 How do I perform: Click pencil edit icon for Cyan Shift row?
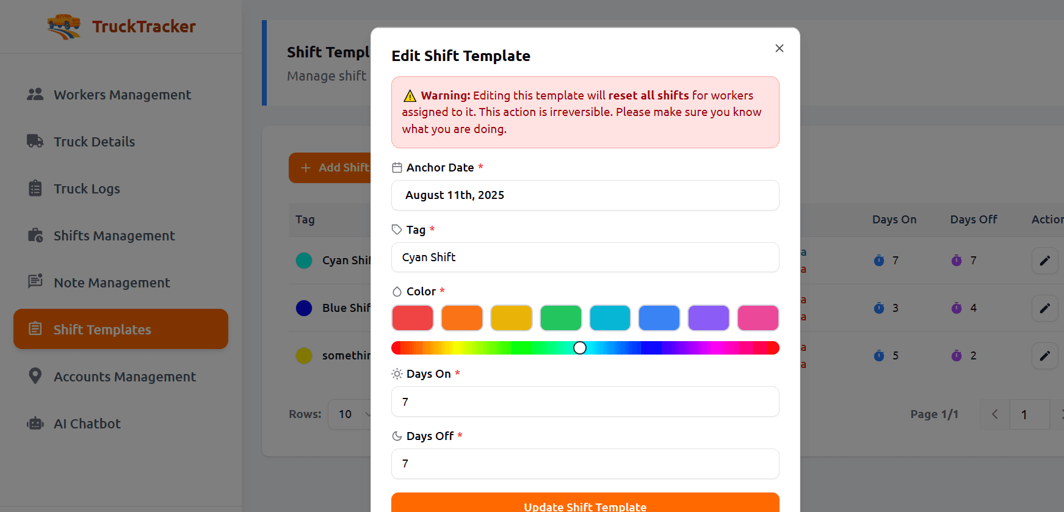tap(1044, 261)
